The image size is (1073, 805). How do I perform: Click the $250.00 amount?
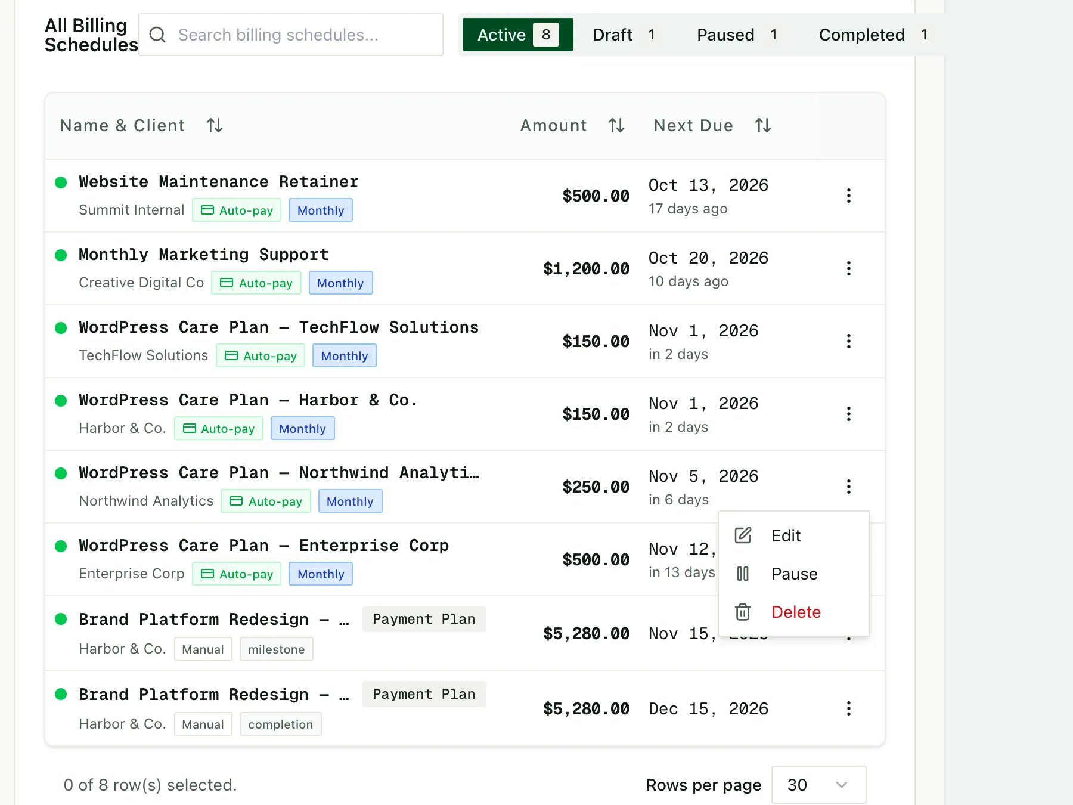596,487
